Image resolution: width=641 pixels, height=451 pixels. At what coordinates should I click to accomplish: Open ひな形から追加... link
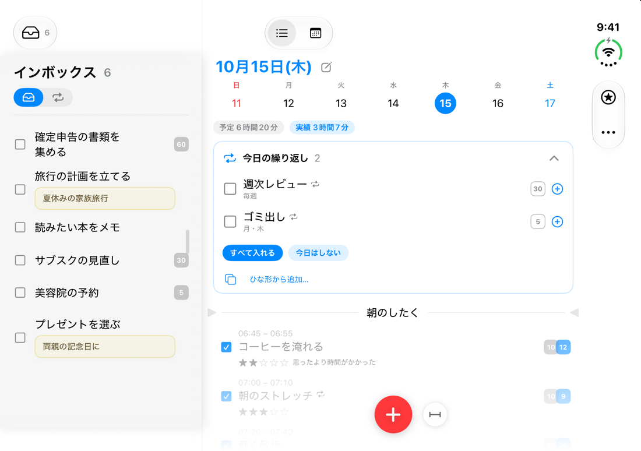click(279, 280)
